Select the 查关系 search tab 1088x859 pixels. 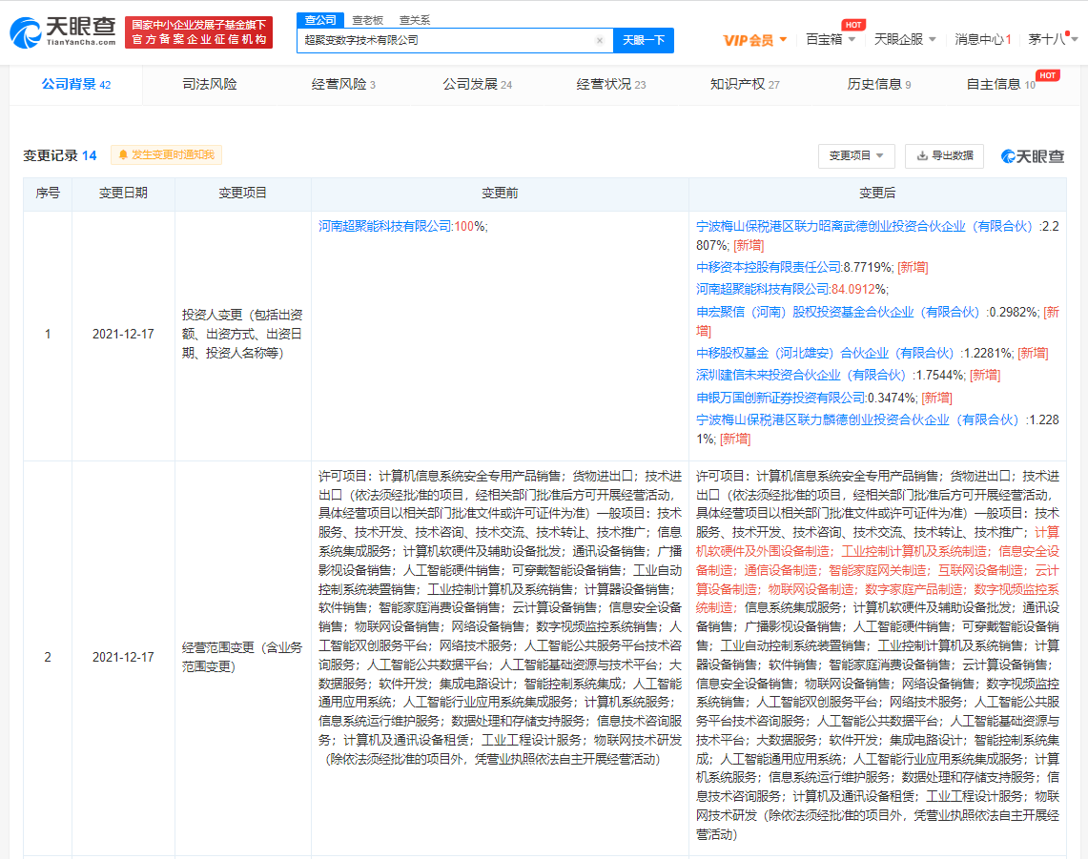pyautogui.click(x=414, y=19)
